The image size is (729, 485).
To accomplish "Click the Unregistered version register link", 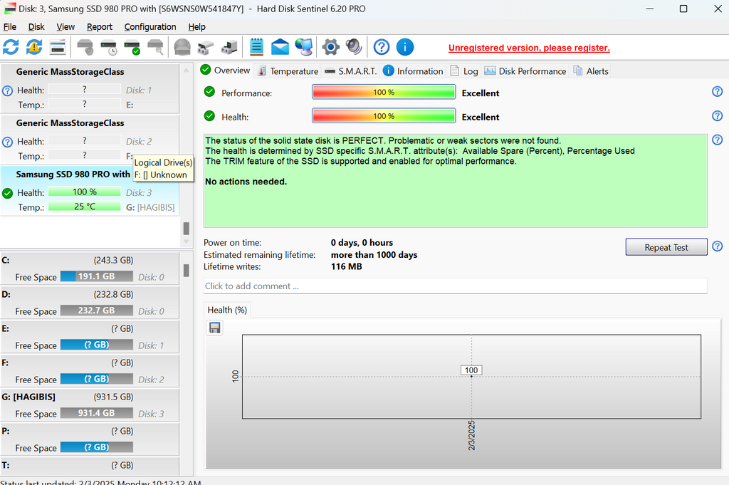I will 529,48.
